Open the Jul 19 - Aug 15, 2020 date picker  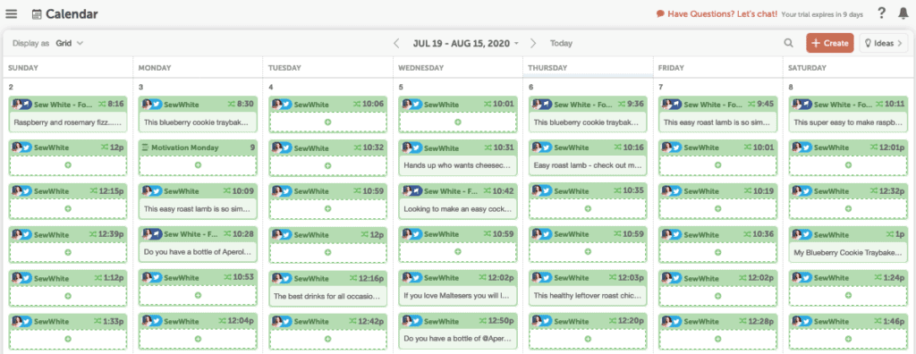coord(465,43)
